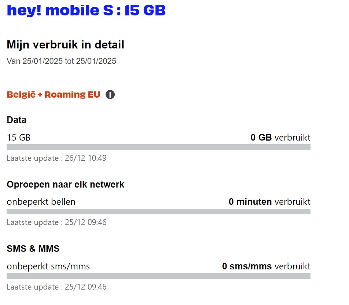Click the info icon beside Roaming EU
Screen dimensions: 349x305
click(110, 95)
